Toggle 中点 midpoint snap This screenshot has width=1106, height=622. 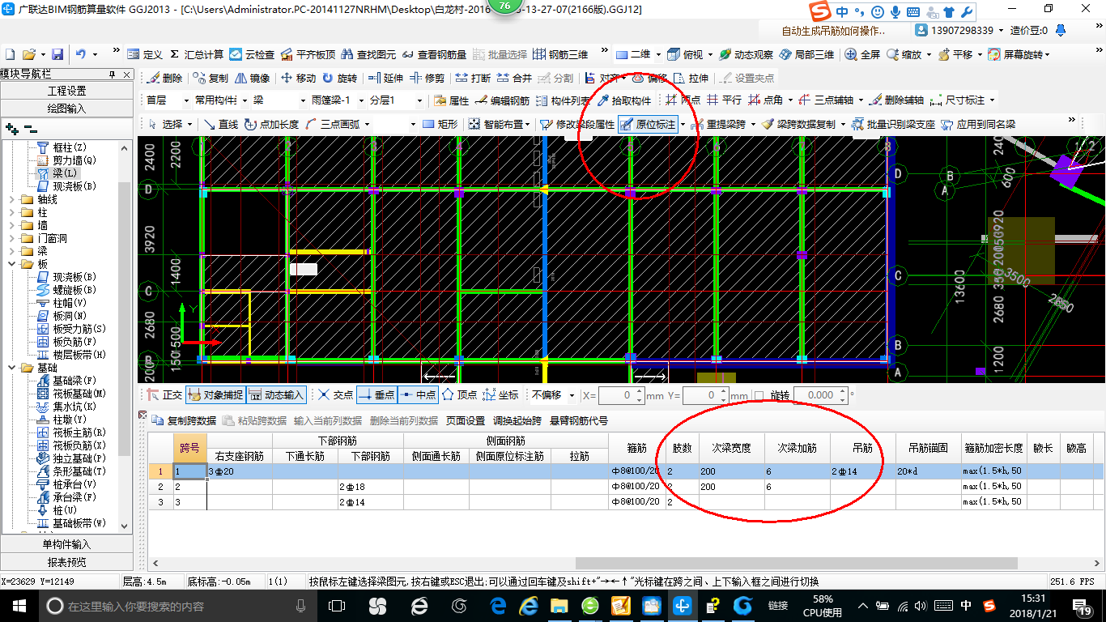click(418, 394)
